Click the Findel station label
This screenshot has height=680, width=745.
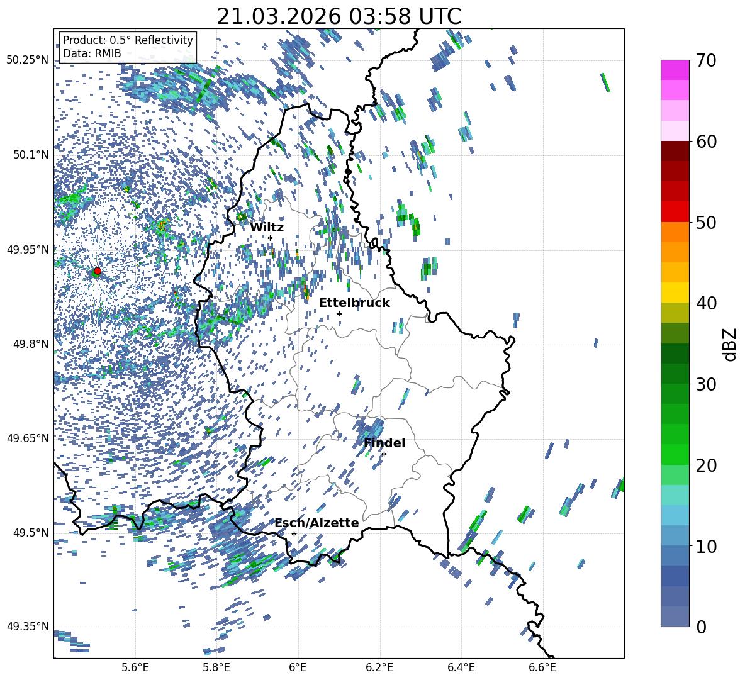(384, 443)
